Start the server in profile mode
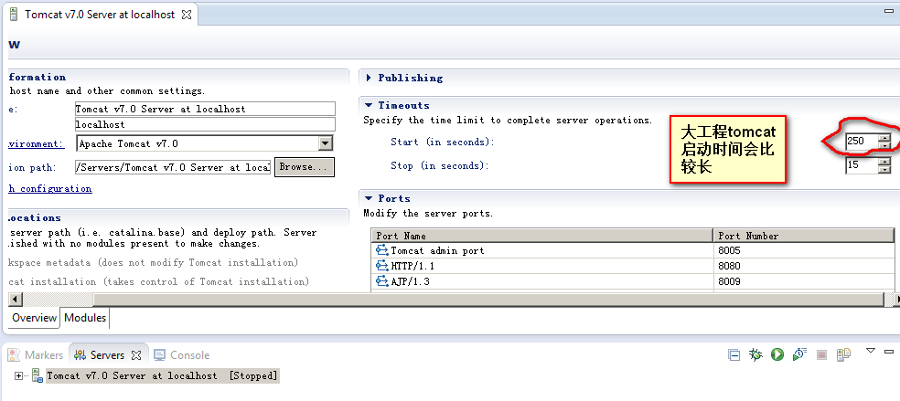Viewport: 900px width, 401px height. (799, 354)
